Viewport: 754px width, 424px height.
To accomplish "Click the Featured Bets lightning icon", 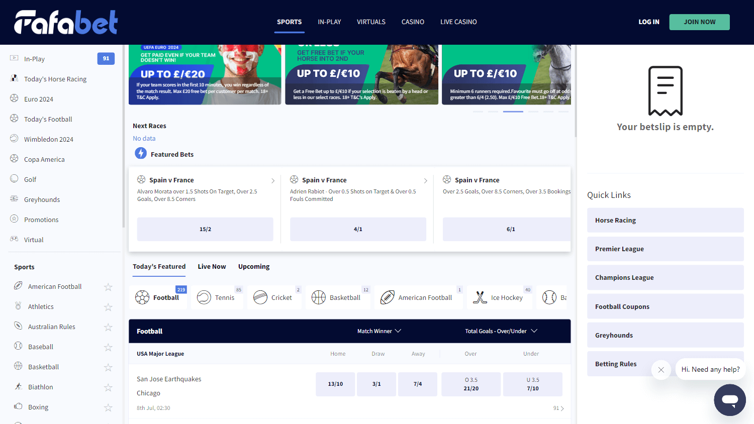I will point(141,153).
